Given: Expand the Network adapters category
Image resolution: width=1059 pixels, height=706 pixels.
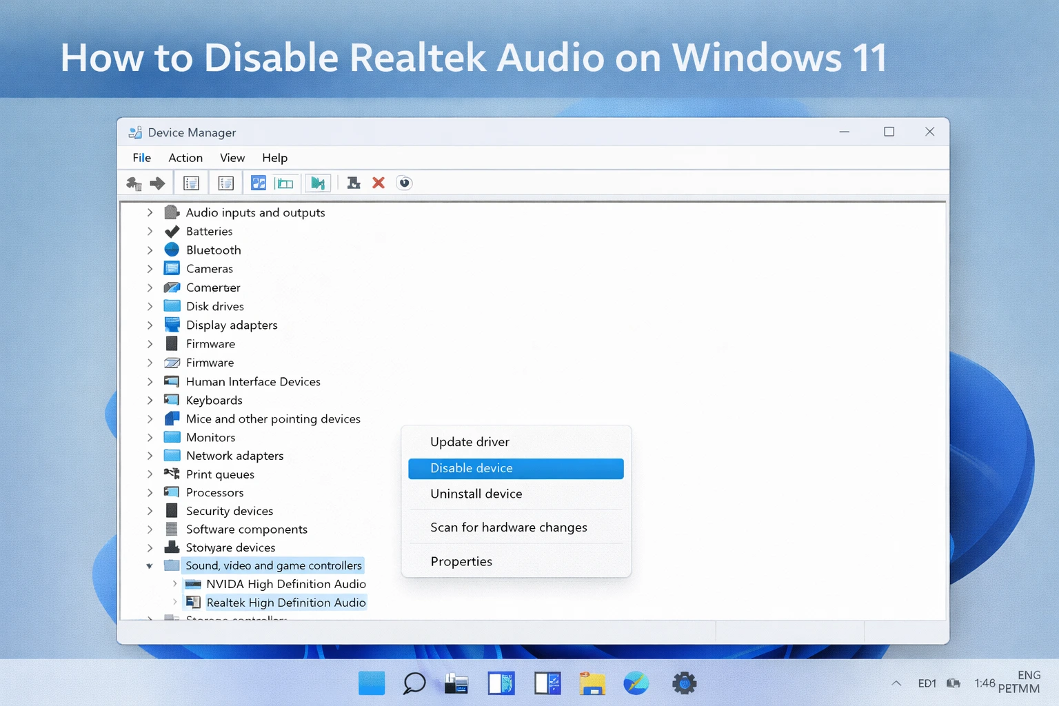Looking at the screenshot, I should [x=150, y=455].
